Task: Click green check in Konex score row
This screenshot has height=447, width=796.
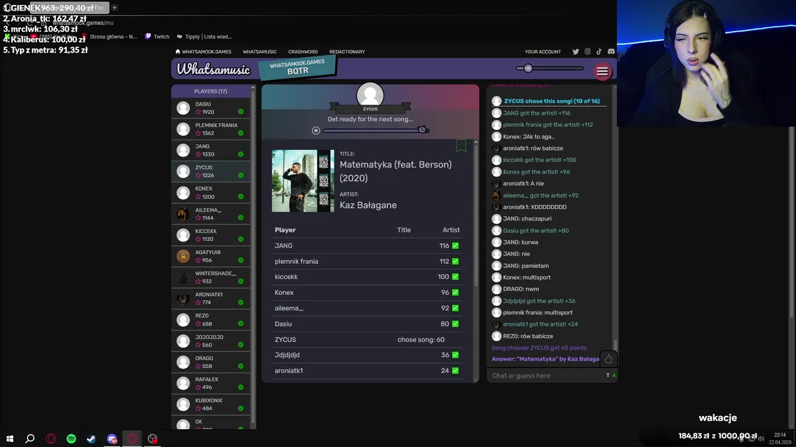Action: point(455,292)
